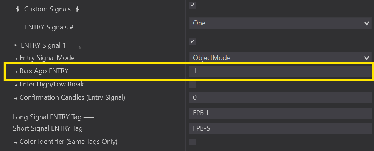This screenshot has width=374, height=151.
Task: Click the Long Signal ENTRY Tag field FPB-L
Action: 280,113
